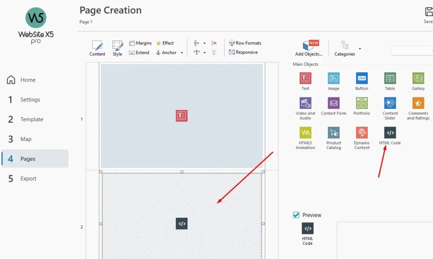Click the WebSite X5 pro logo
Screen dimensions: 433x259
(x=36, y=26)
